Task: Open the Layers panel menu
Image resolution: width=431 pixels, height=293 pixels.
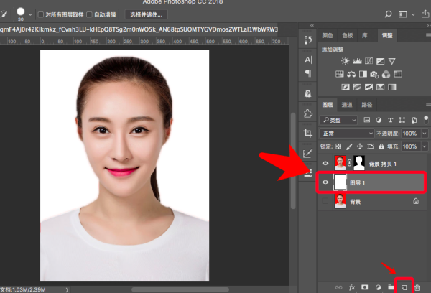Action: 428,104
